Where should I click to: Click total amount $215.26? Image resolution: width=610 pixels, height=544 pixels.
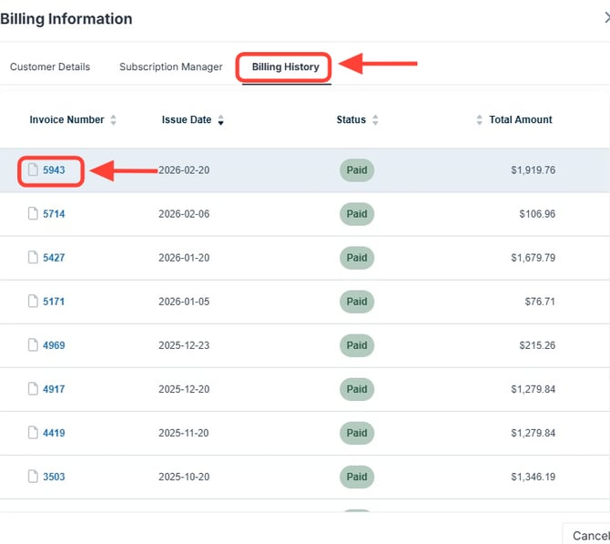pyautogui.click(x=537, y=345)
